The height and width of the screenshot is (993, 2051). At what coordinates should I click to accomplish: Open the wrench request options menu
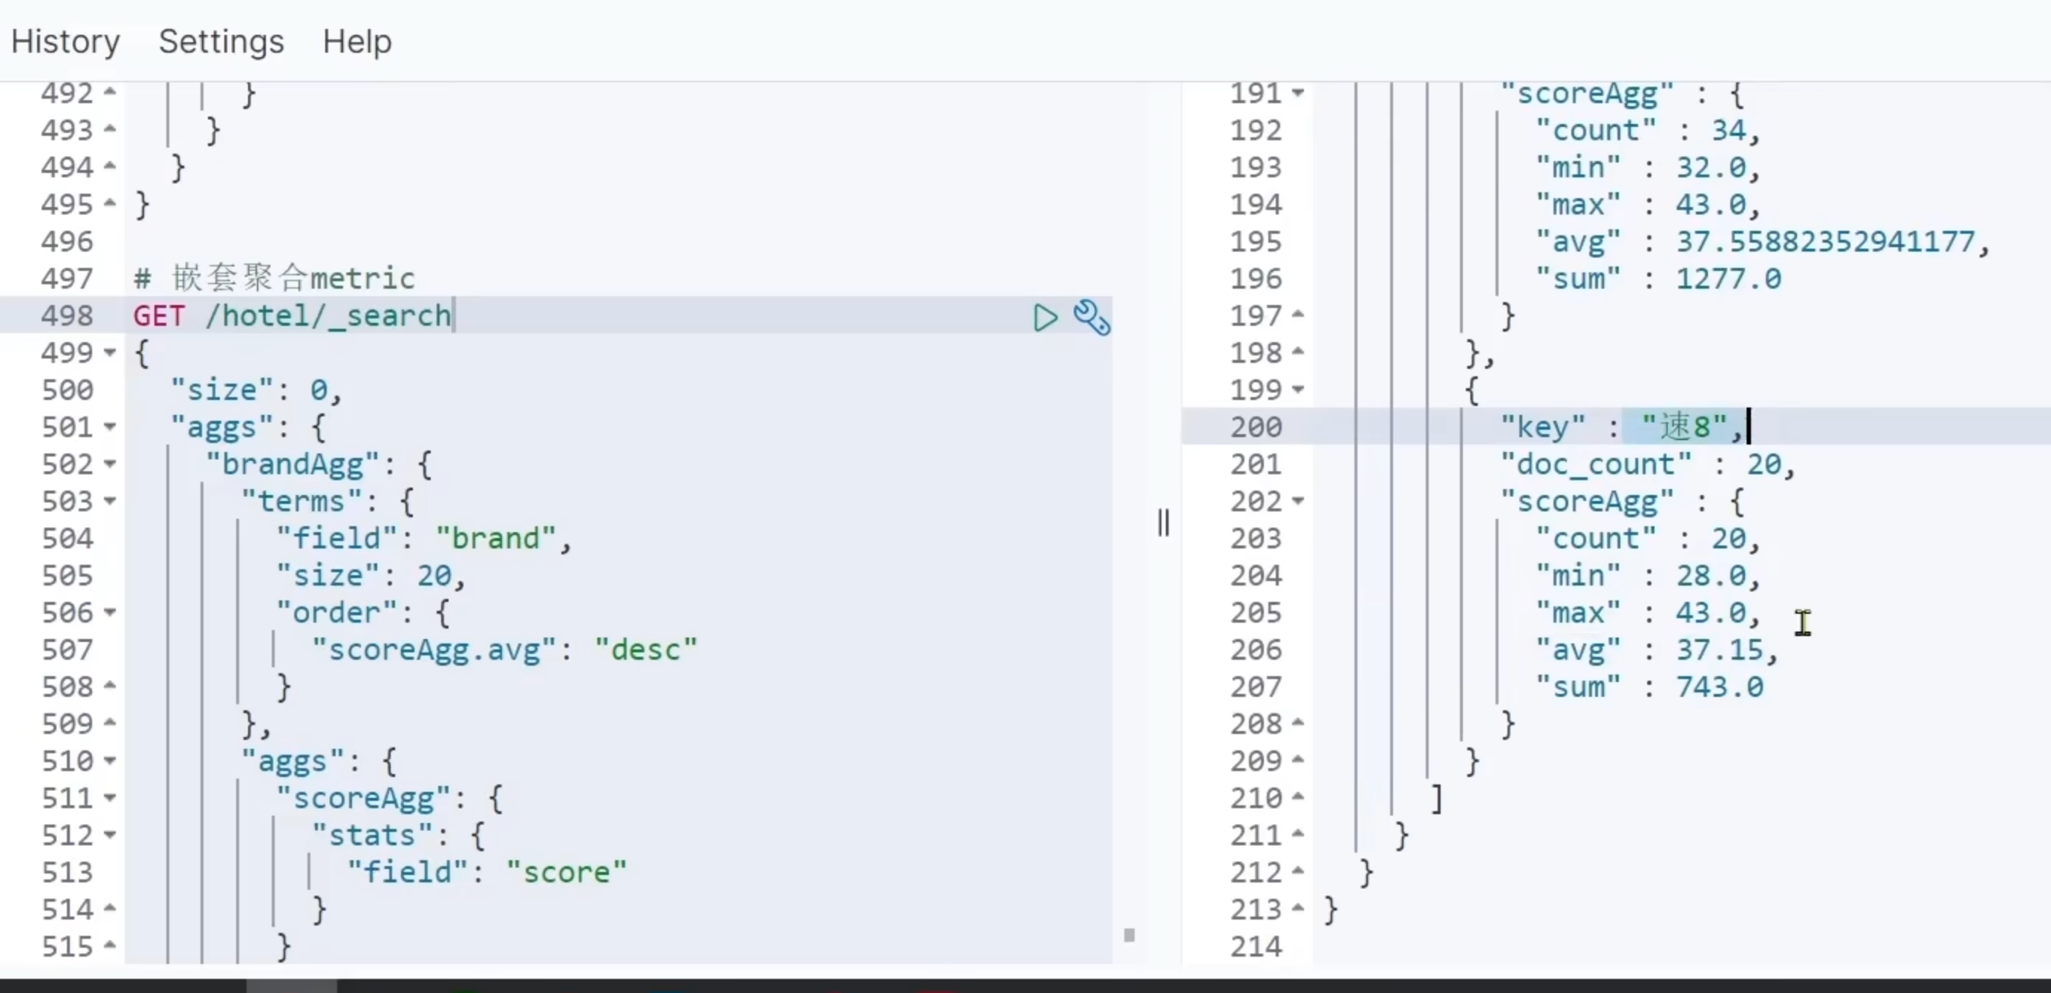[1091, 318]
